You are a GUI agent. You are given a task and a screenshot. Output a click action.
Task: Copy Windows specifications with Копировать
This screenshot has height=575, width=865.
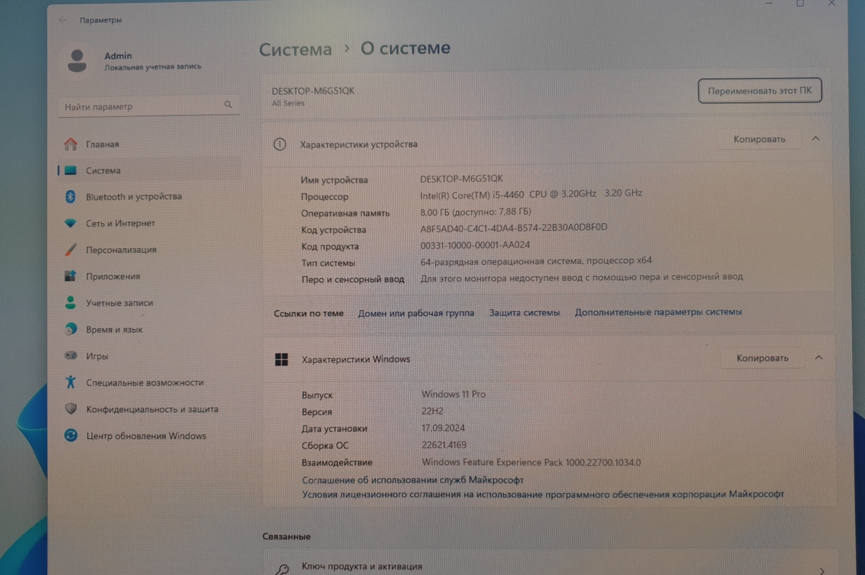(x=762, y=358)
